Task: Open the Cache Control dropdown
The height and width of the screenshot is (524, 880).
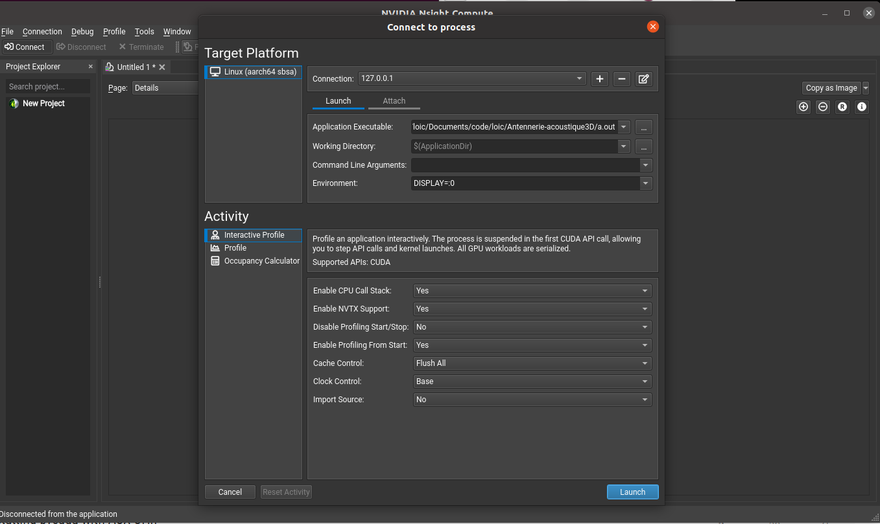Action: pos(532,363)
